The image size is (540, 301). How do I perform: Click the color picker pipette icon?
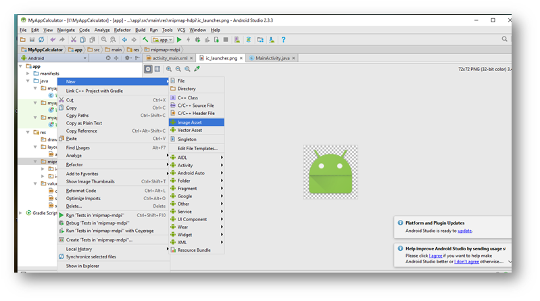pyautogui.click(x=197, y=69)
